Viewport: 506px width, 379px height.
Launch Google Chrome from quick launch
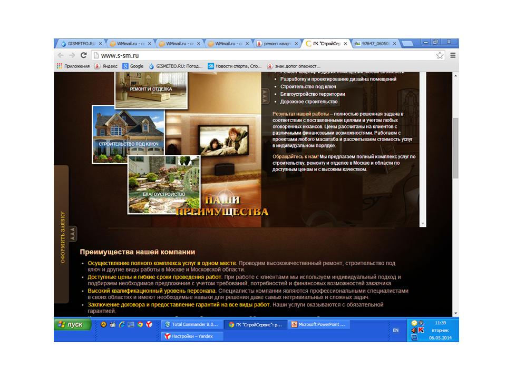tap(140, 325)
